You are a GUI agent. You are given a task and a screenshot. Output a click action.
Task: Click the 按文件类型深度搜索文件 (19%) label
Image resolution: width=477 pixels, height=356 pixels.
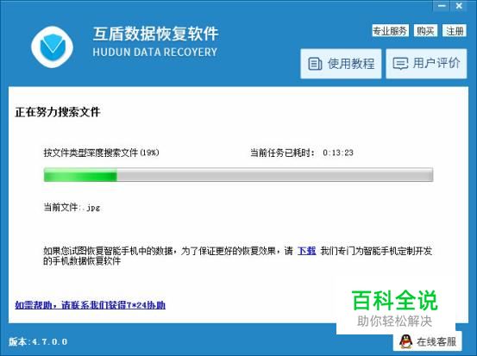click(x=101, y=153)
